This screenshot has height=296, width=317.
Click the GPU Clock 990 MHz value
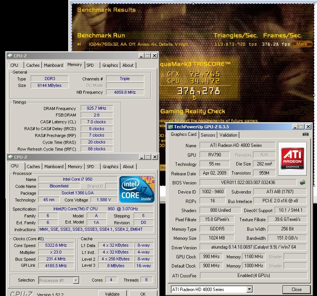[x=211, y=257]
